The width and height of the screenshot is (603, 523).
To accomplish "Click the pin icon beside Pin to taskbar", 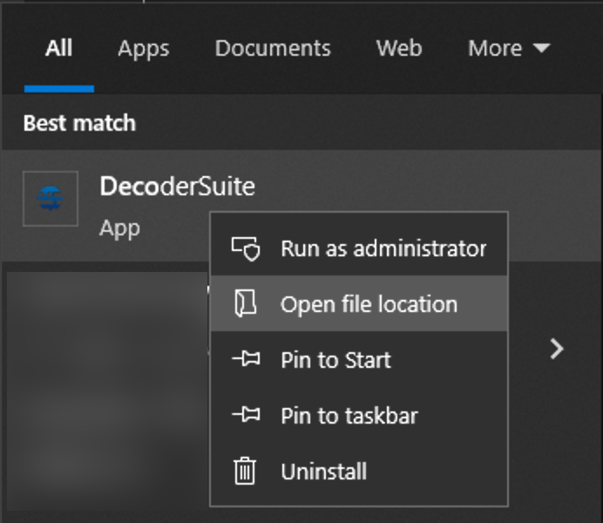I will pyautogui.click(x=246, y=415).
